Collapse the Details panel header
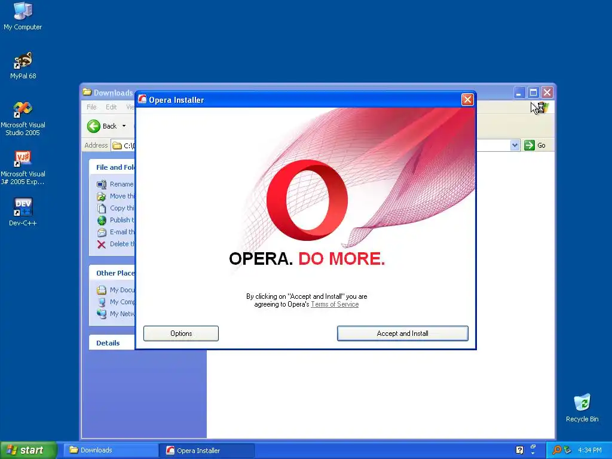This screenshot has height=459, width=612. 112,342
